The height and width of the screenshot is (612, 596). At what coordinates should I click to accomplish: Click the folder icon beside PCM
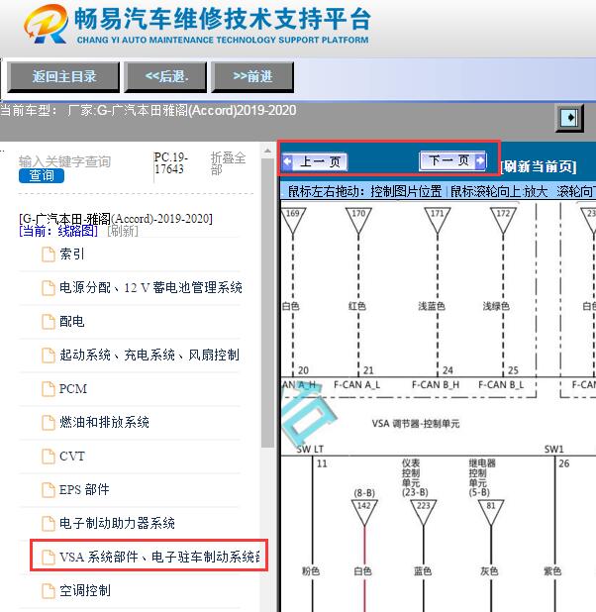pyautogui.click(x=49, y=389)
